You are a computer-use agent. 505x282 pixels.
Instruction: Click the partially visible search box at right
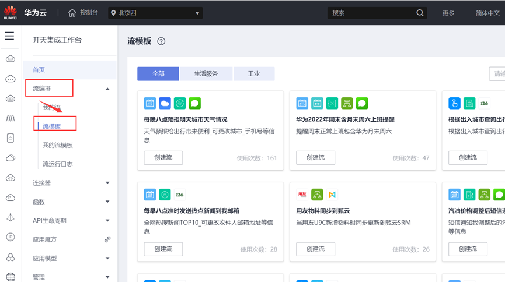point(497,73)
